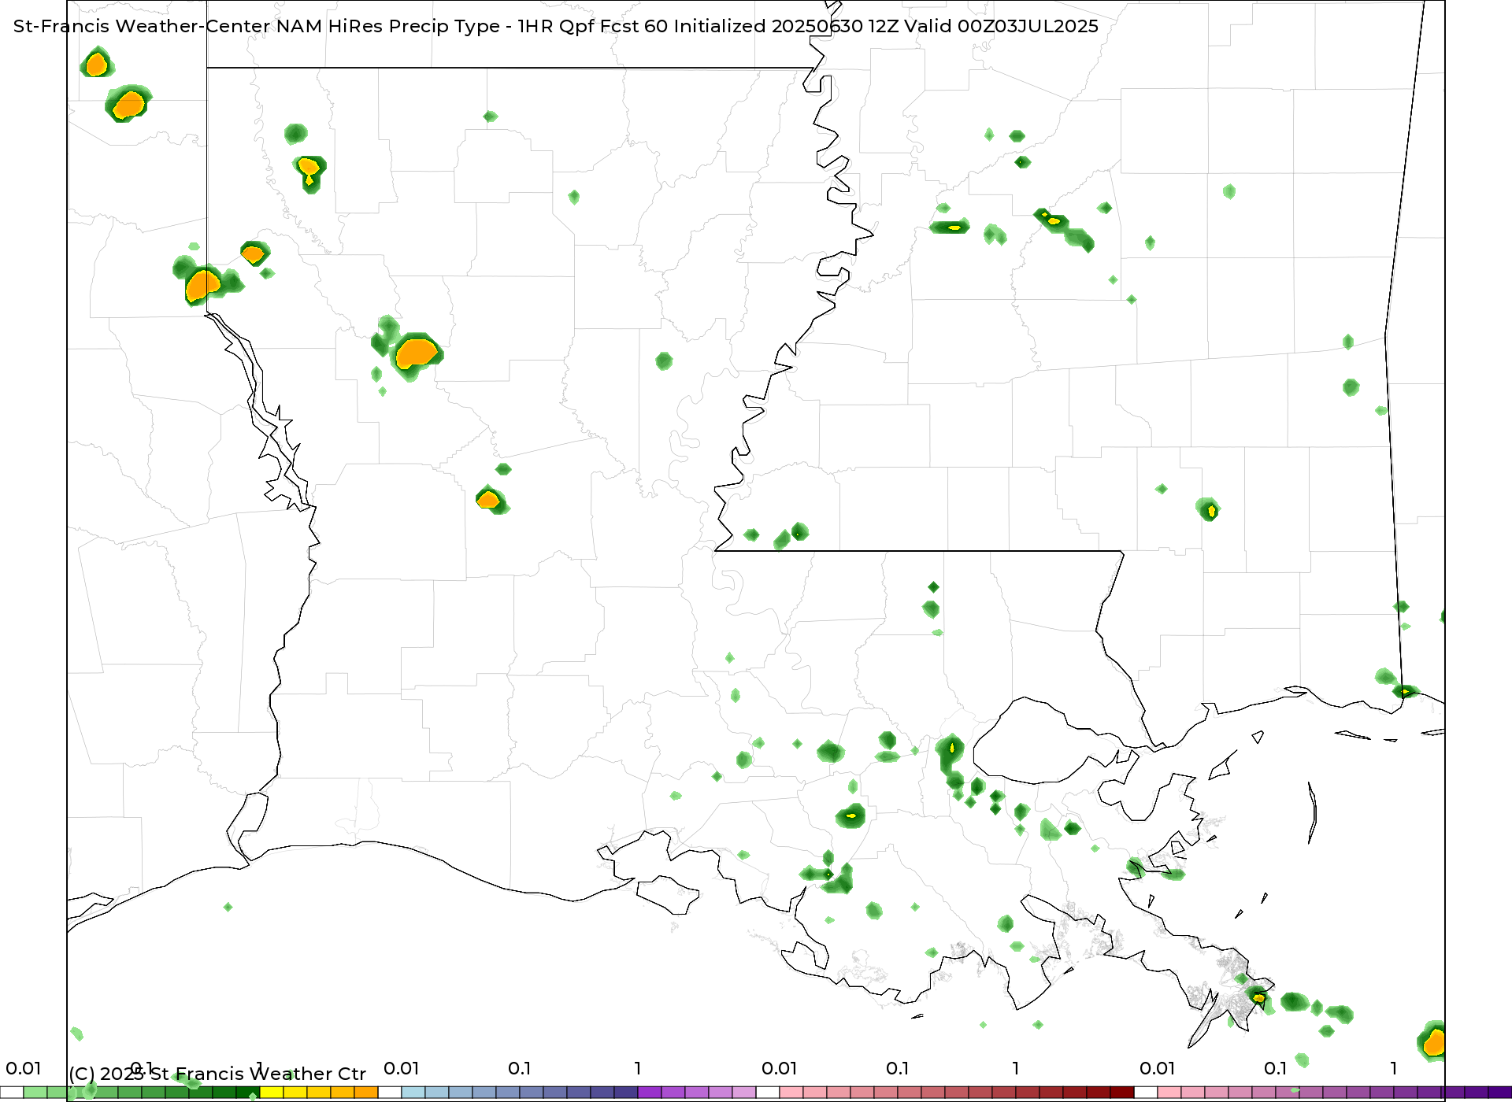Click the '0.01' label above the pink-purple scale
The height and width of the screenshot is (1102, 1512).
(x=1157, y=1068)
